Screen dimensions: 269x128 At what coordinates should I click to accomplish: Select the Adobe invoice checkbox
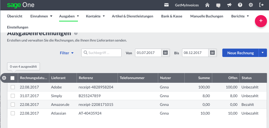[13, 87]
